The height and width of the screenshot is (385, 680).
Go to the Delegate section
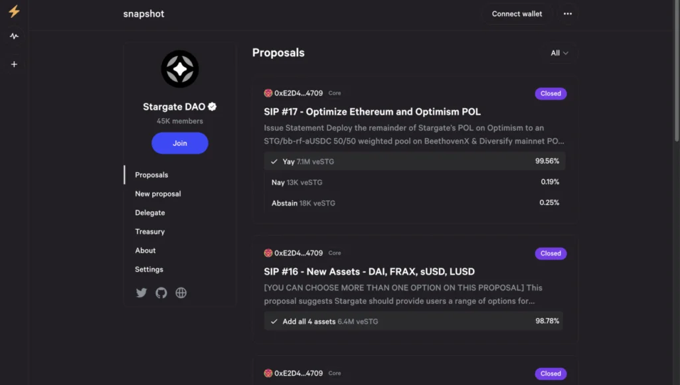[150, 213]
